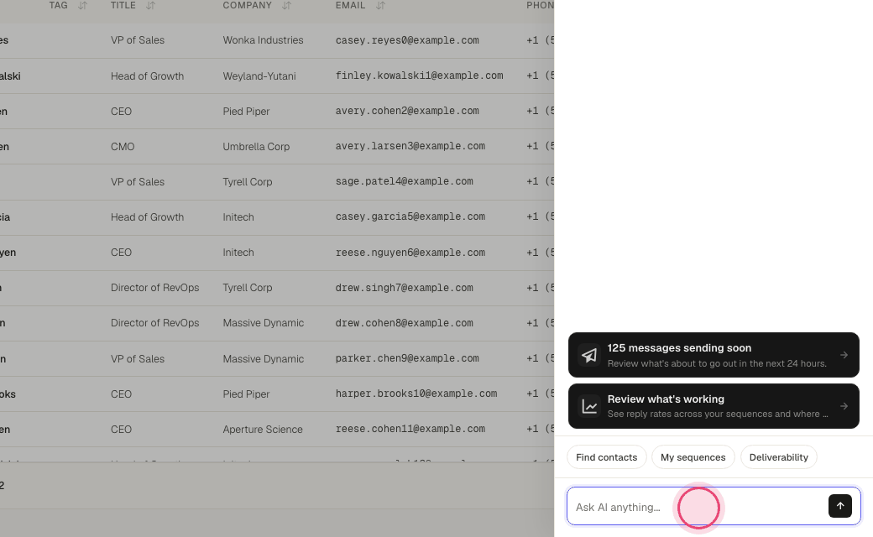Click VP of Sales in Wonka Industries row
Screen dimensions: 873x537
coord(138,40)
